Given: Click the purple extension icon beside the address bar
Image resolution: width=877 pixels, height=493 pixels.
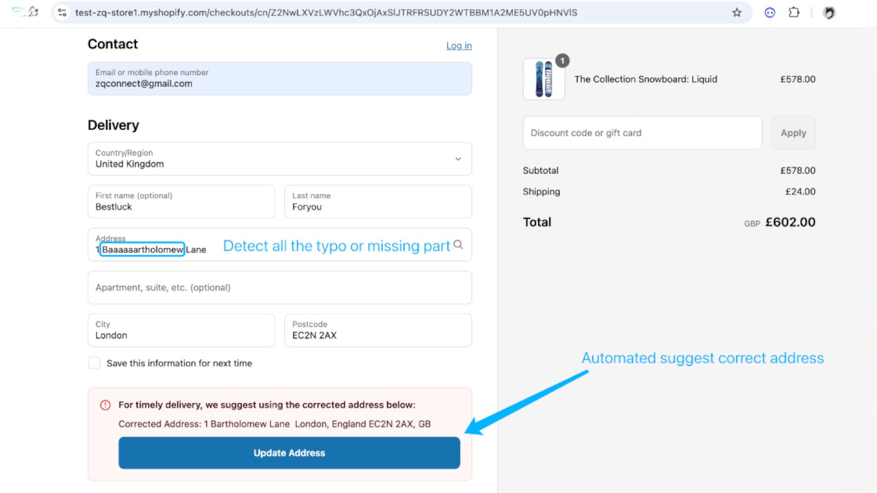Looking at the screenshot, I should [770, 12].
